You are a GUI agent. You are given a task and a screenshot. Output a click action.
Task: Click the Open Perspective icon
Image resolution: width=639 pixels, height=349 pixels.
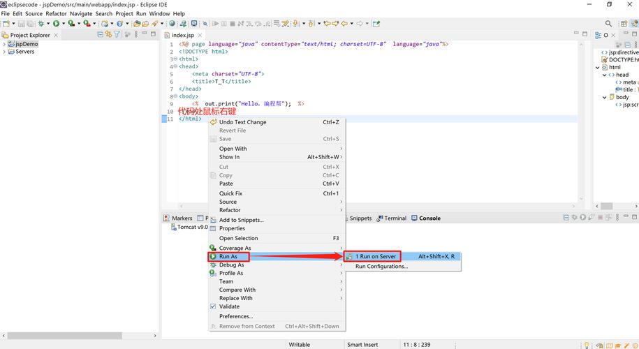click(x=624, y=24)
